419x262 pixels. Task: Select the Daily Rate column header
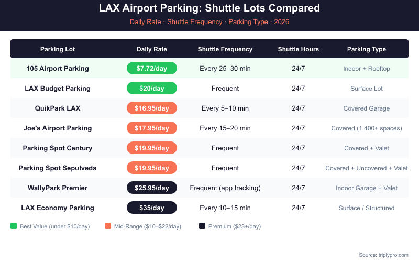pyautogui.click(x=152, y=49)
